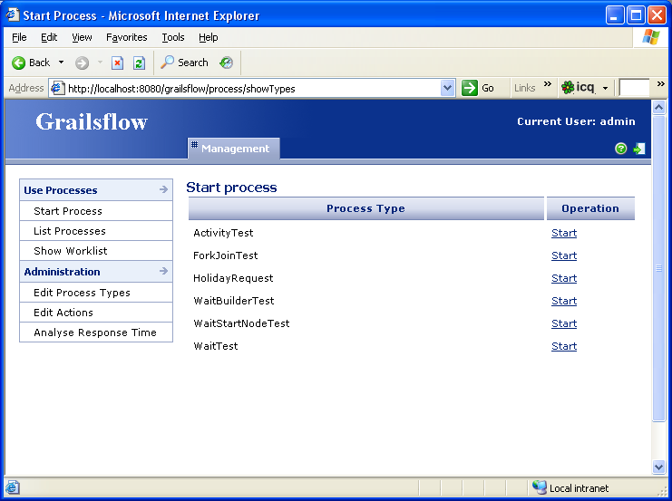This screenshot has width=672, height=501.
Task: Start the ForkJoinTest process
Action: click(563, 255)
